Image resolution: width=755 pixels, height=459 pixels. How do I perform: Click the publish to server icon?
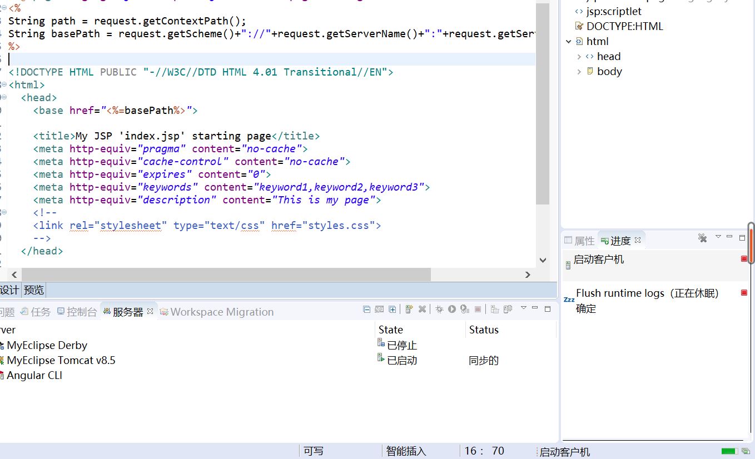tap(495, 310)
